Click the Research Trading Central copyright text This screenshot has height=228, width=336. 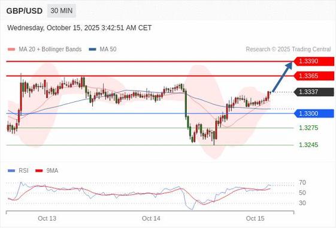pyautogui.click(x=289, y=49)
